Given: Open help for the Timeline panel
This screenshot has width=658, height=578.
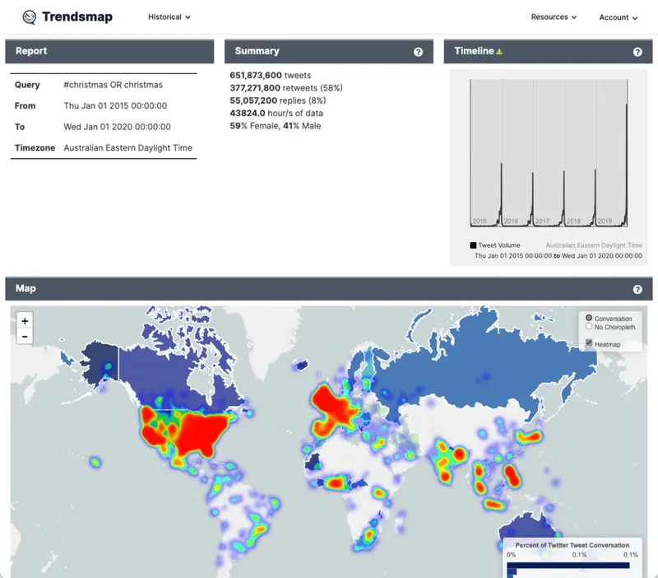Looking at the screenshot, I should 637,52.
